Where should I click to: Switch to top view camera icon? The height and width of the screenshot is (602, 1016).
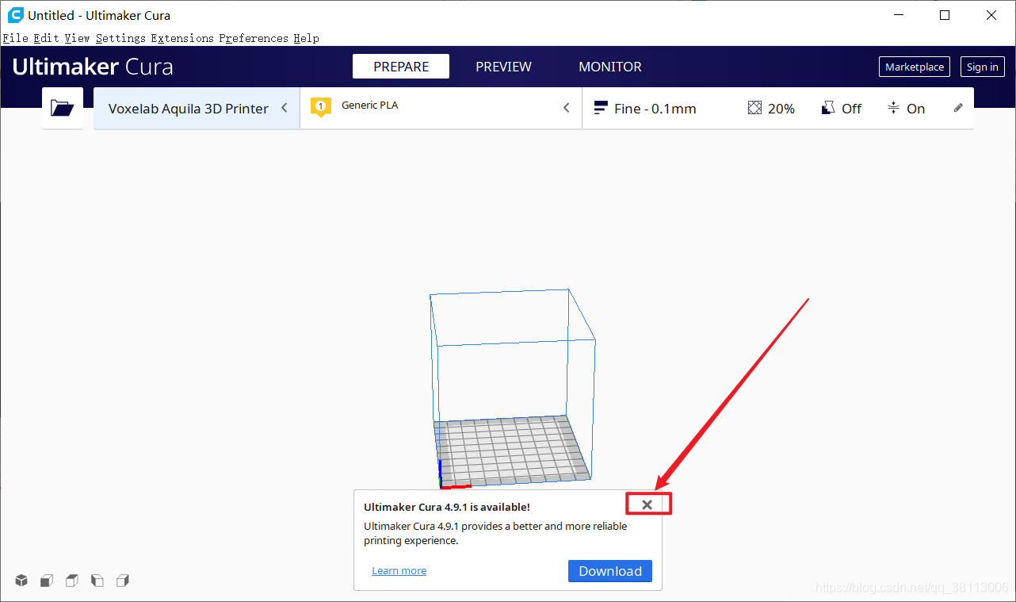point(72,581)
